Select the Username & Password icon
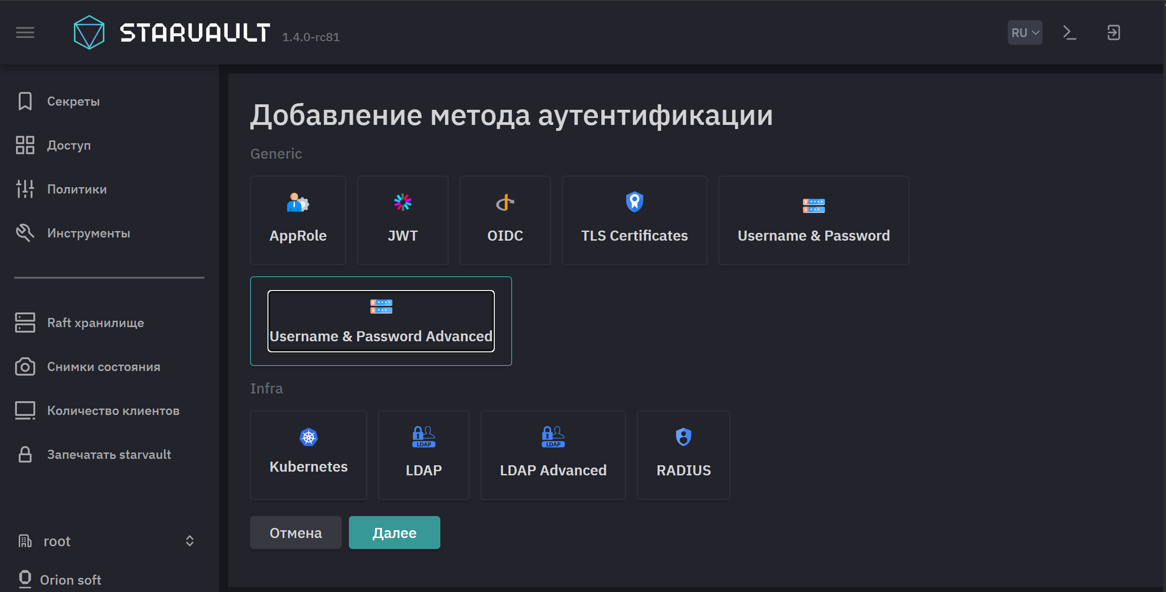 pyautogui.click(x=814, y=205)
